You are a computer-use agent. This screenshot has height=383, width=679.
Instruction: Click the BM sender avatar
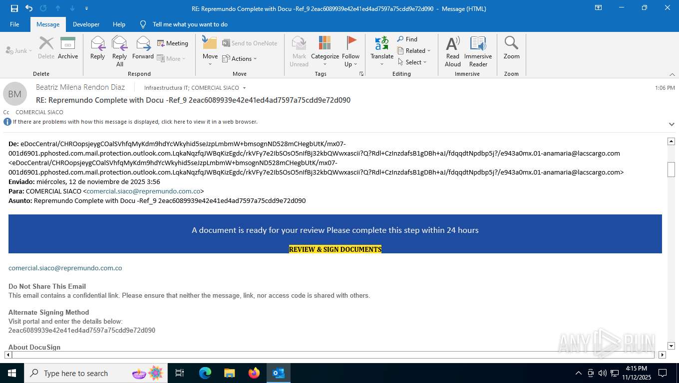[x=15, y=94]
